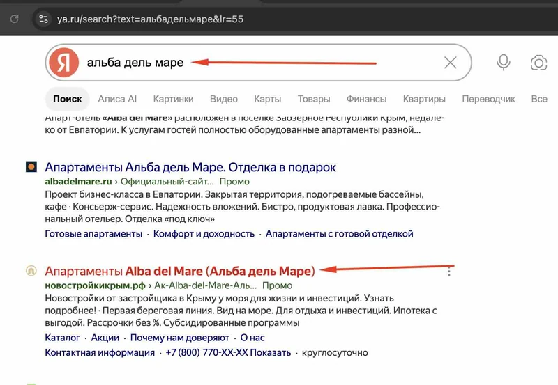The height and width of the screenshot is (385, 558).
Task: Switch to the Товары tab
Action: tap(314, 99)
